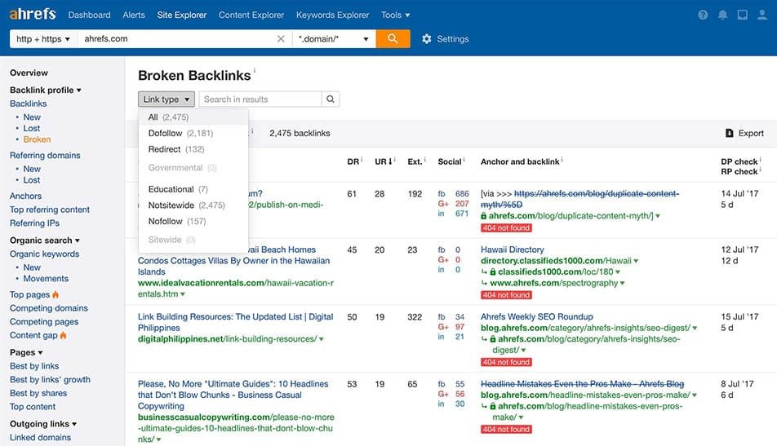This screenshot has width=777, height=446.
Task: Open the user account icon
Action: pyautogui.click(x=762, y=15)
